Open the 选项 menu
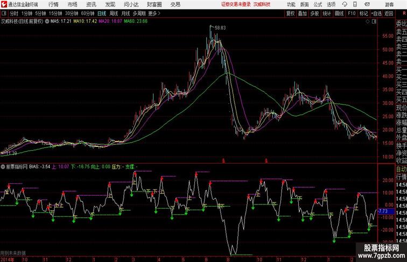 [331, 4]
